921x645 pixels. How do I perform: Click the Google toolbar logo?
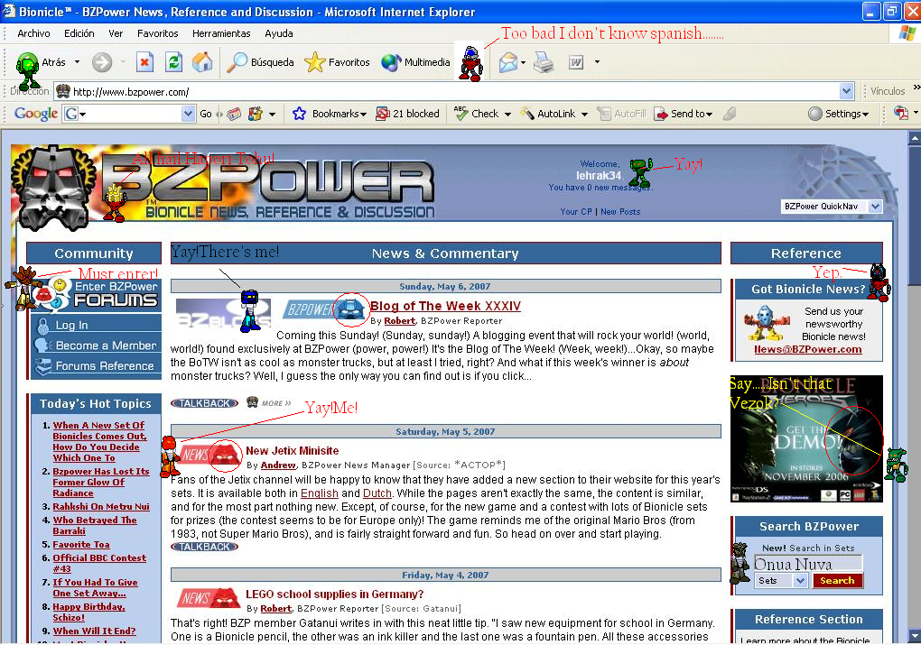[x=36, y=114]
